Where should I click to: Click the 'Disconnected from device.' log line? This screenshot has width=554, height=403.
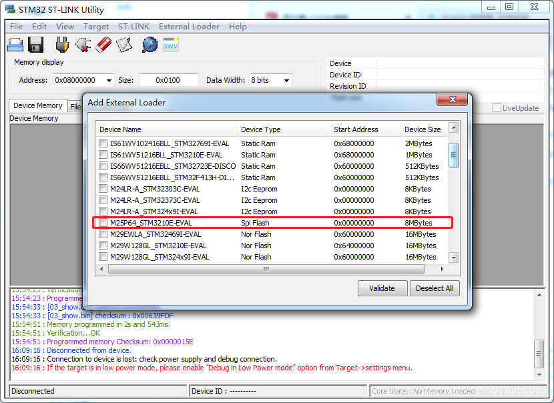click(x=71, y=350)
